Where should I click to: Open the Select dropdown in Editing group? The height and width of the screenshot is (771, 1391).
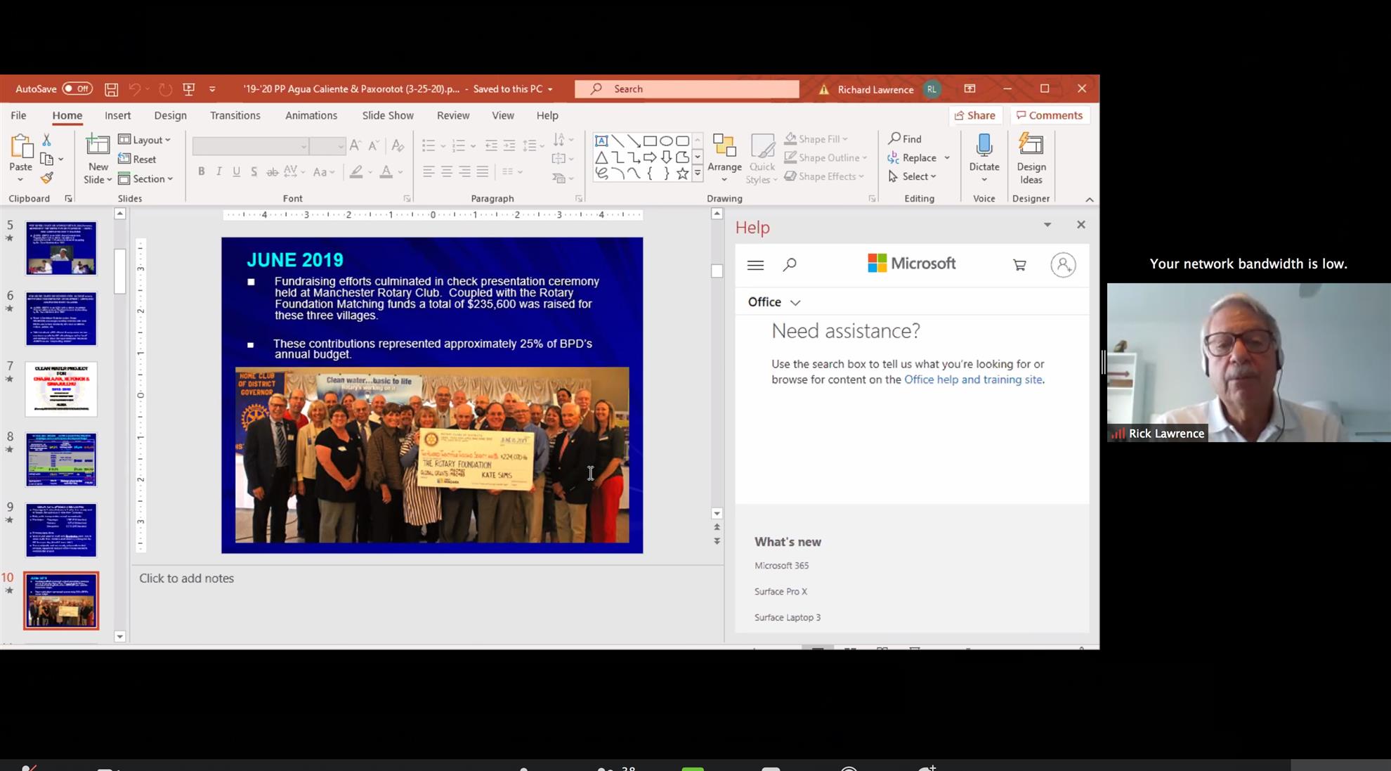point(913,176)
